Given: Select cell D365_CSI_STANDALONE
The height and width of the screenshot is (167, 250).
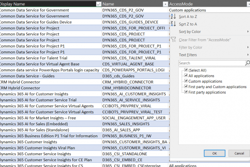Looking at the screenshot, I should (135, 154).
